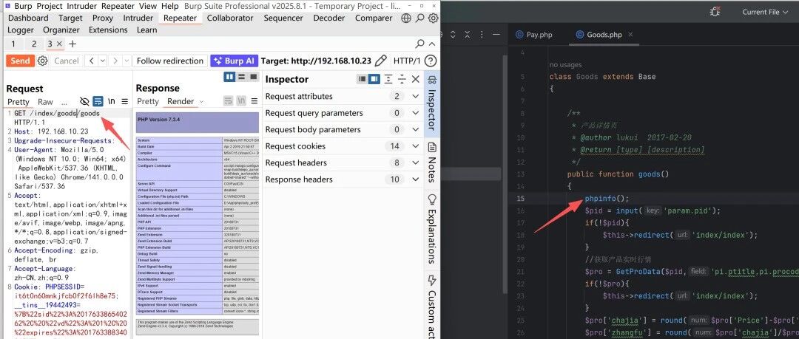799x339 pixels.
Task: Open Burp global search magnifier icon
Action: 419,18
